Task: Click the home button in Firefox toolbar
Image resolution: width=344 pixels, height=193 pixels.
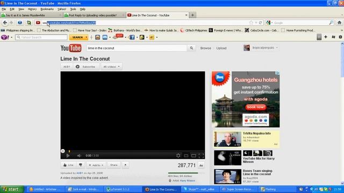Action: pyautogui.click(x=339, y=23)
